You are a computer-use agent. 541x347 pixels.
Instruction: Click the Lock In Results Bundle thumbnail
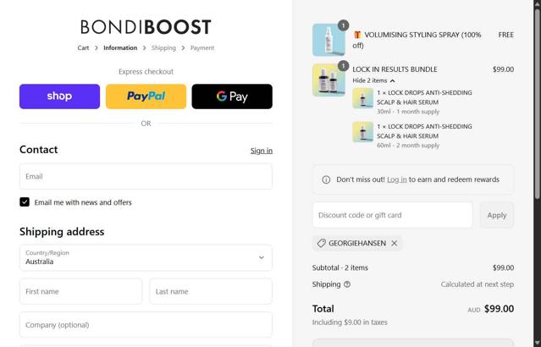pos(328,80)
